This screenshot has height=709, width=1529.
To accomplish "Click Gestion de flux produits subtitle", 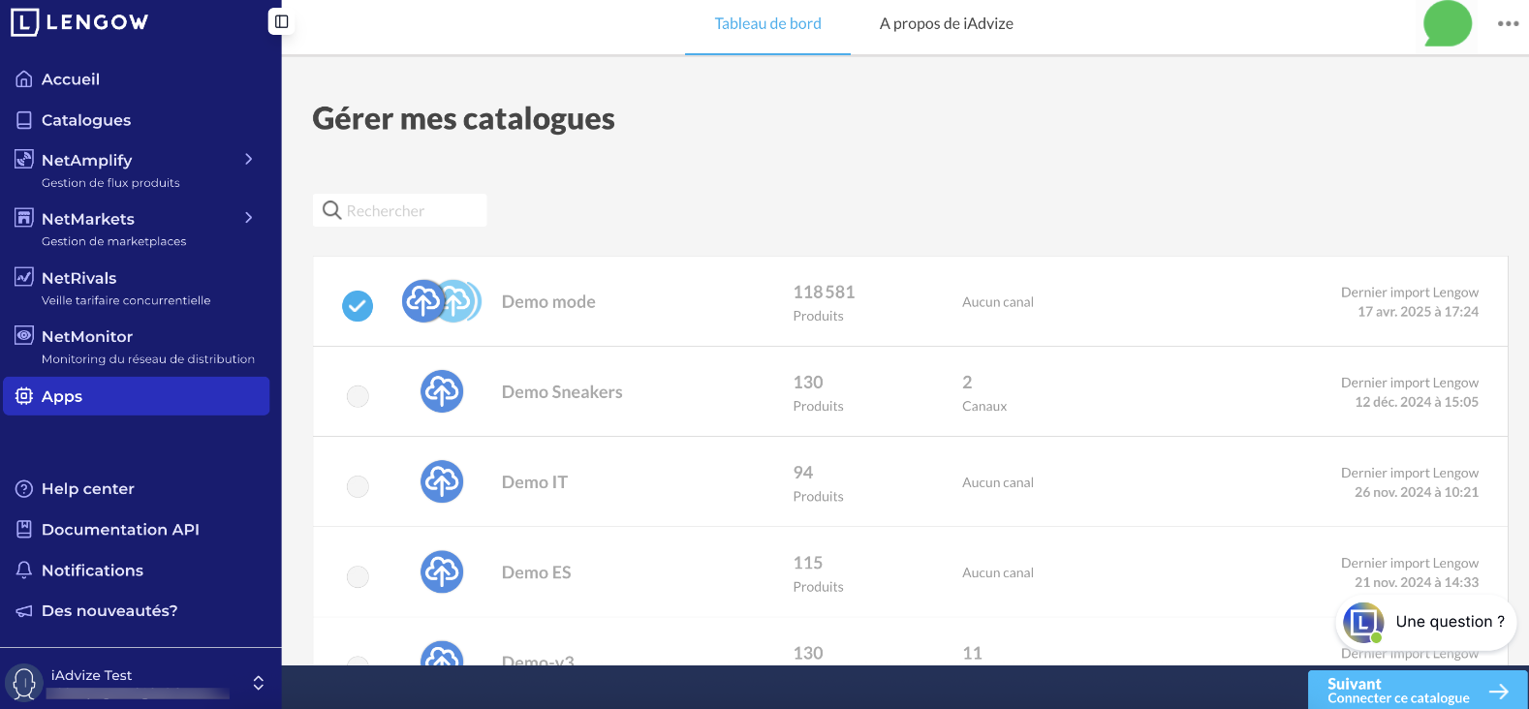I will 110,183.
